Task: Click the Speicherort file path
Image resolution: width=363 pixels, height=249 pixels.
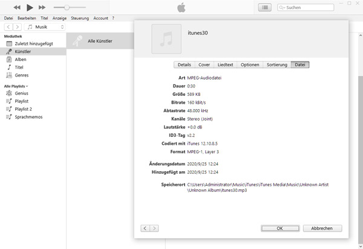Action: (x=258, y=188)
